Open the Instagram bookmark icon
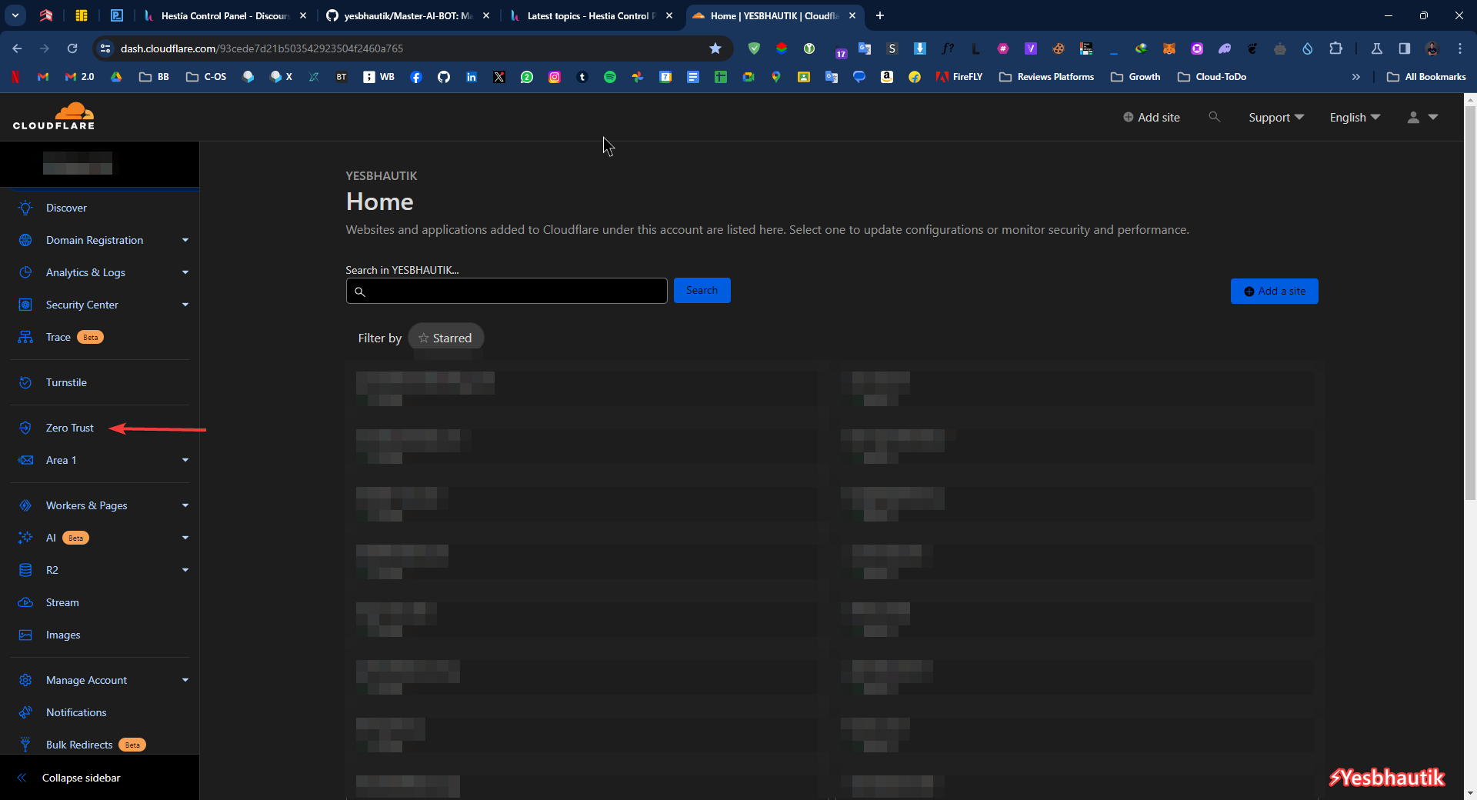 point(555,77)
